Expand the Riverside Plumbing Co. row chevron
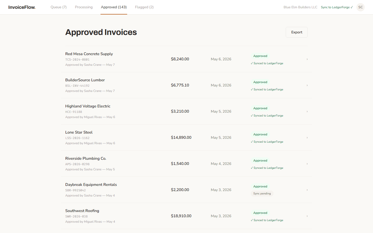 [307, 164]
